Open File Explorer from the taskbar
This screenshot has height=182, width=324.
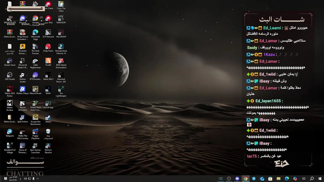tap(278, 179)
